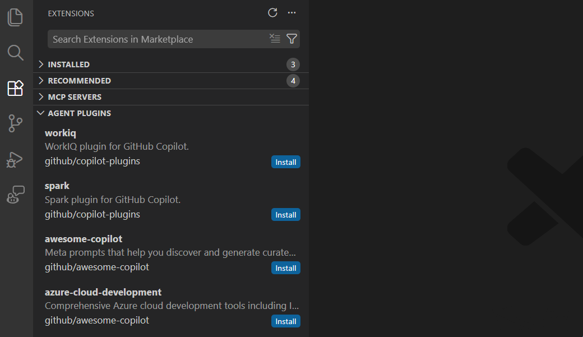Install the spark plugin
Screen dimensions: 583x337
pos(285,214)
